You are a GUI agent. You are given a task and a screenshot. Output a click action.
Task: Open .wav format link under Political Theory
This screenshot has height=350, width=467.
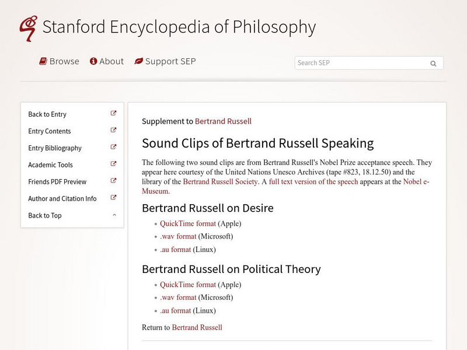(x=178, y=297)
